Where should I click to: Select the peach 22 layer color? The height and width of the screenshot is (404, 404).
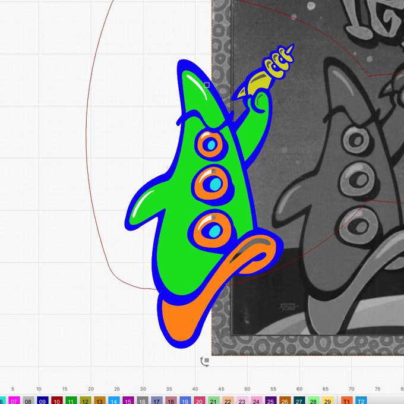pos(228,400)
